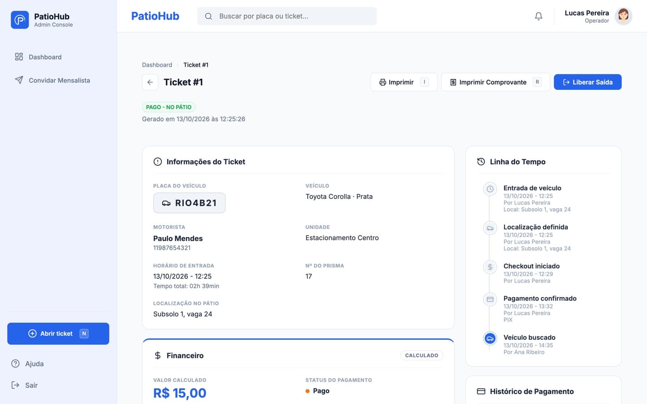Click the phone number 11987654321

[x=172, y=248]
